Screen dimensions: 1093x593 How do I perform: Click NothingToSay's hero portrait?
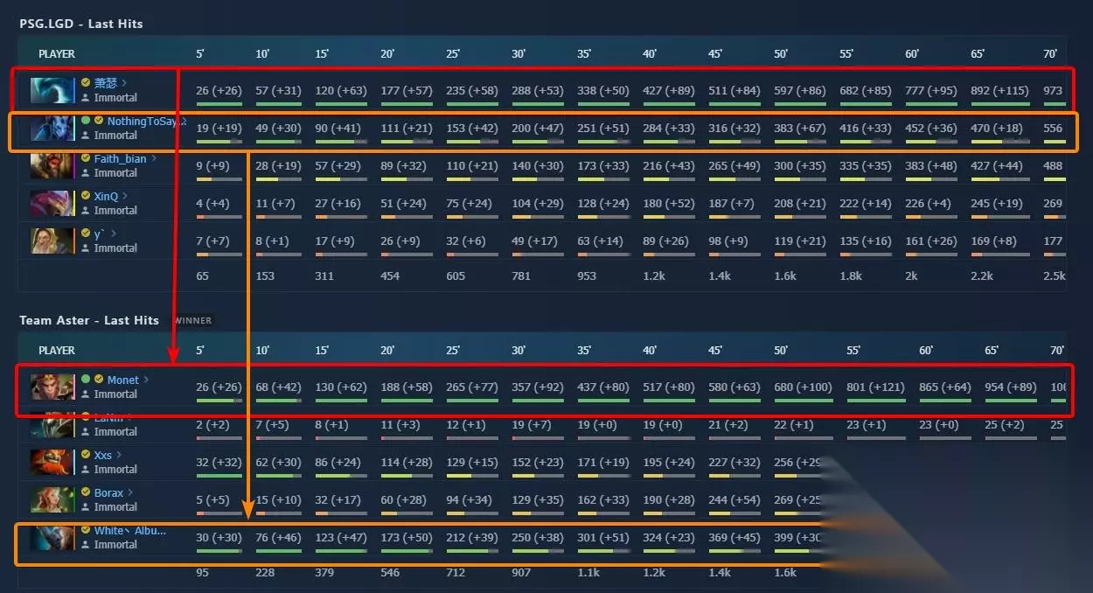click(x=52, y=128)
